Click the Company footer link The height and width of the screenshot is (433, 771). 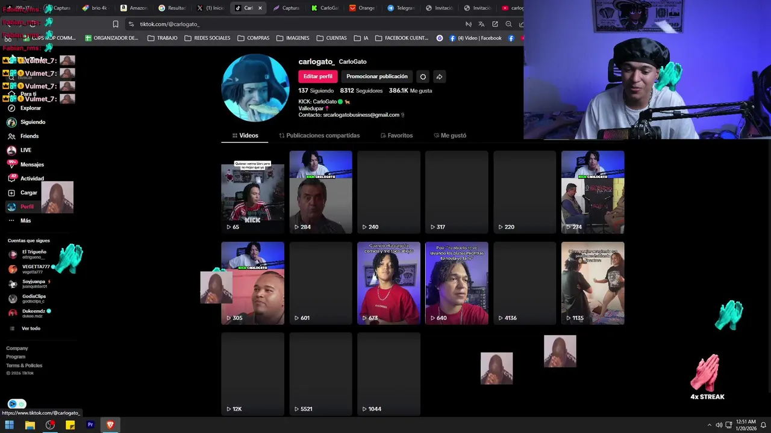(x=17, y=348)
